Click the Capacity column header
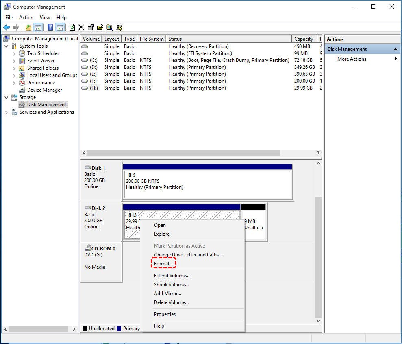 [x=303, y=39]
